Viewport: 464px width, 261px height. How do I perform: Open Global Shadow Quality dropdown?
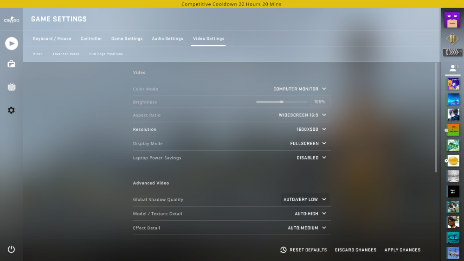[305, 199]
